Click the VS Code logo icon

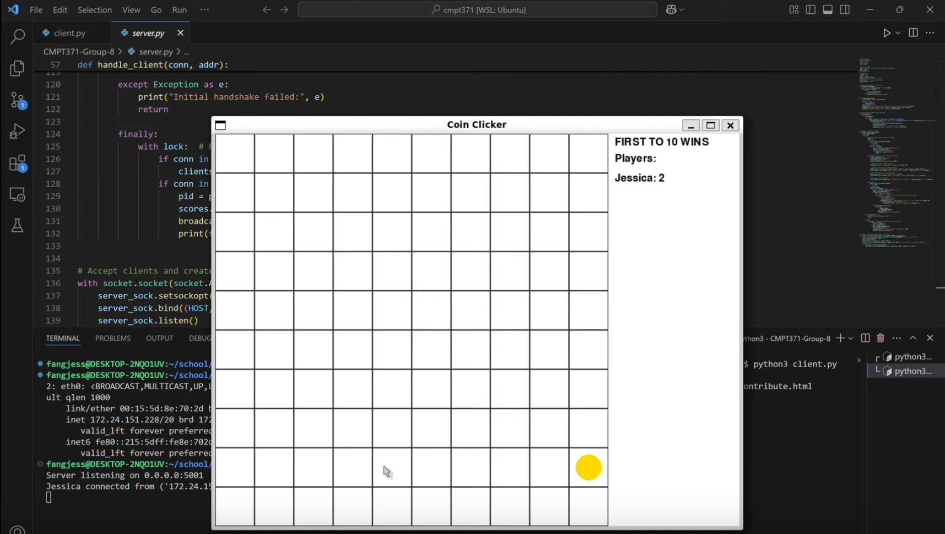tap(13, 9)
